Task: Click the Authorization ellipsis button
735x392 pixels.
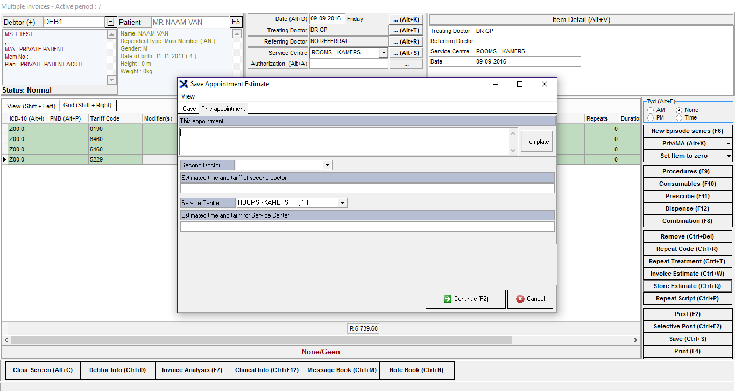Action: click(x=406, y=64)
